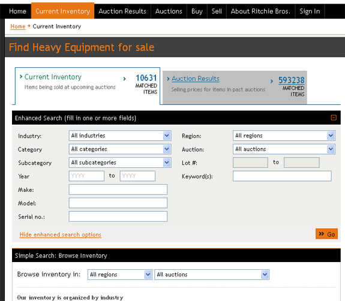Viewport: 345px width, 301px height.
Task: Open the Sell menu item
Action: coord(217,11)
